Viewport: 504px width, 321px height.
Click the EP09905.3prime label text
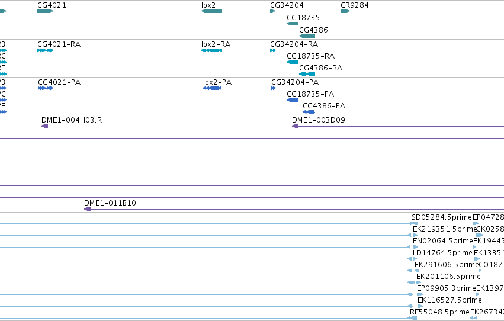(x=446, y=288)
